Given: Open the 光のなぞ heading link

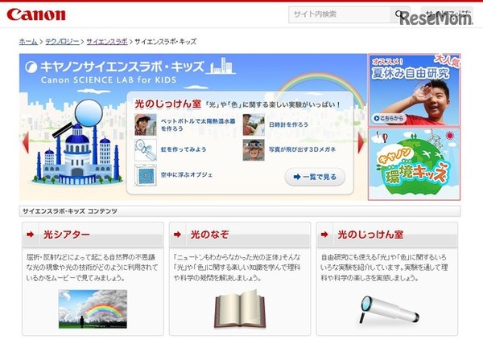Looking at the screenshot, I should [209, 235].
